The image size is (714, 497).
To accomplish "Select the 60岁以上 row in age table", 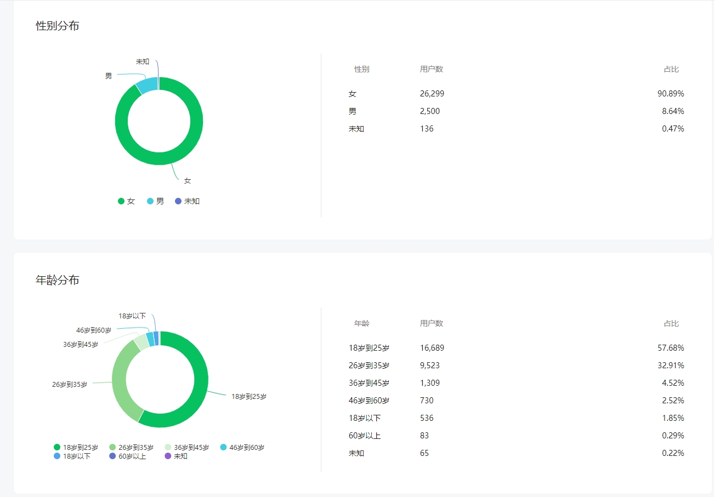I will click(x=365, y=436).
